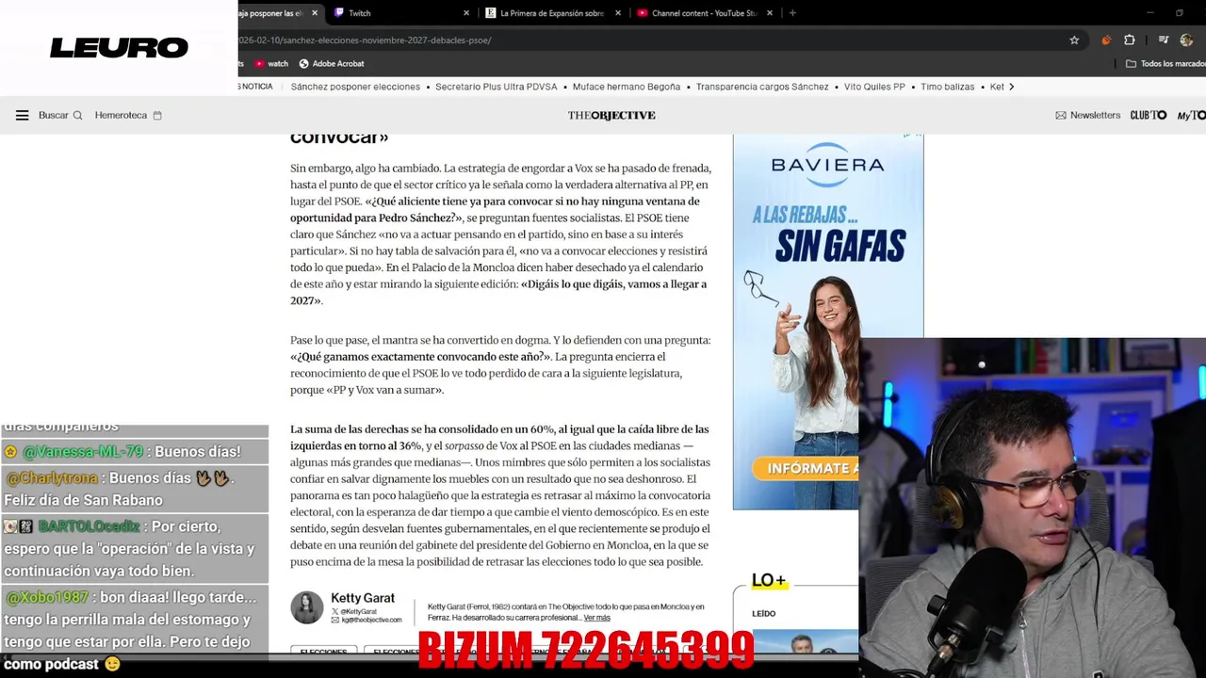The width and height of the screenshot is (1206, 678).
Task: Click the Adobe Acrobat bookmark
Action: [332, 63]
